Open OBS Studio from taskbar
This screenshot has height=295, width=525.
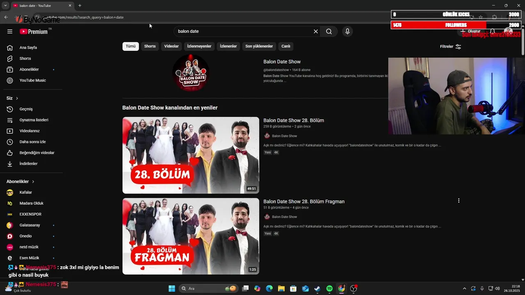[x=354, y=288]
